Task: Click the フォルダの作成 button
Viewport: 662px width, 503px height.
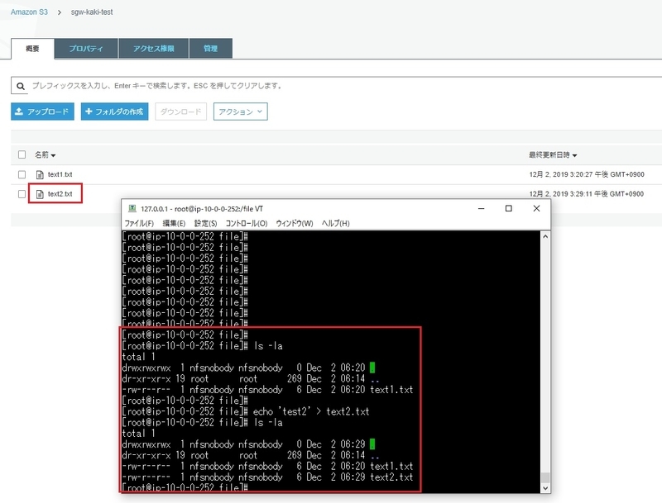Action: [x=114, y=112]
